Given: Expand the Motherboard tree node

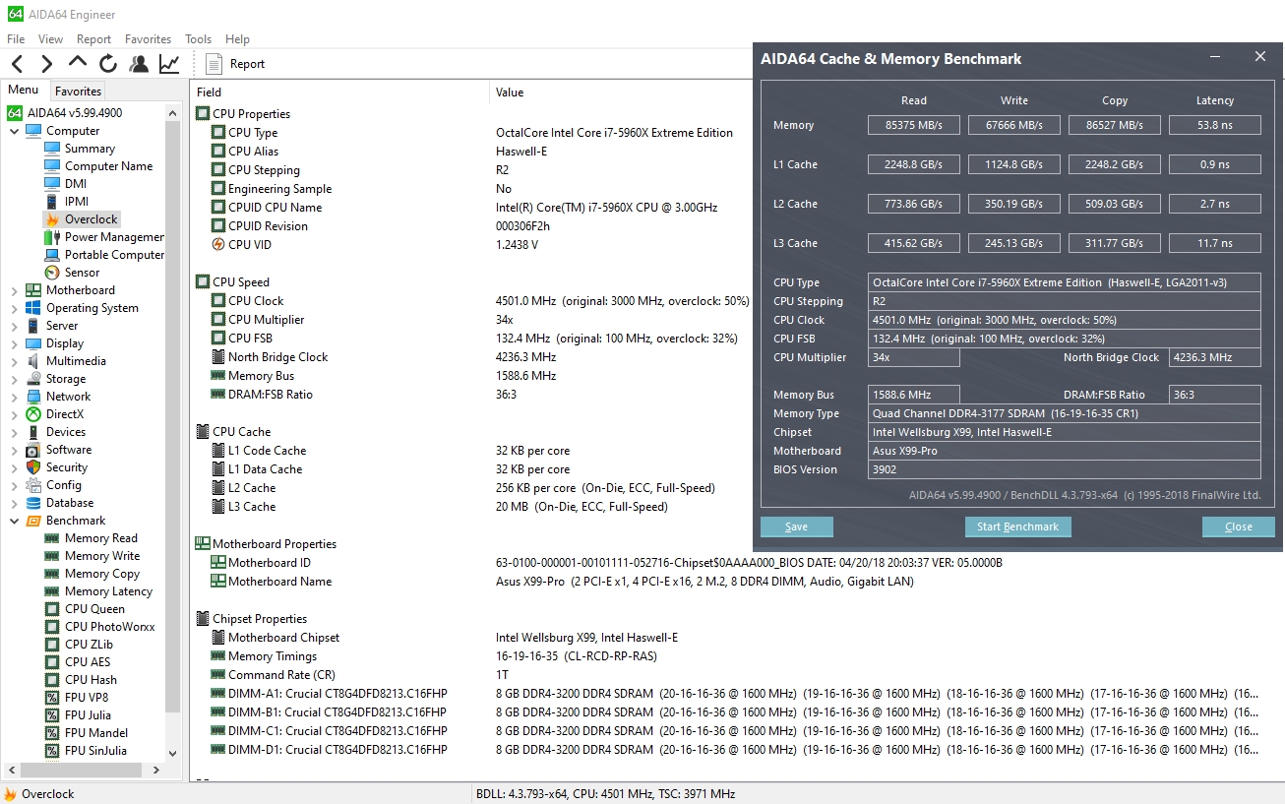Looking at the screenshot, I should pyautogui.click(x=15, y=290).
